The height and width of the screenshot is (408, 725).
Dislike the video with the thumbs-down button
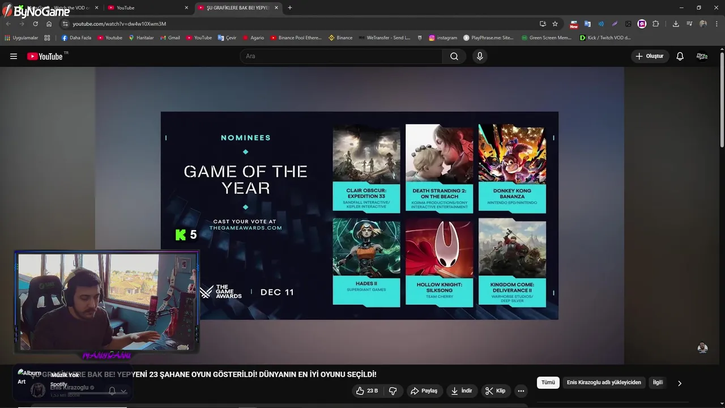[393, 391]
